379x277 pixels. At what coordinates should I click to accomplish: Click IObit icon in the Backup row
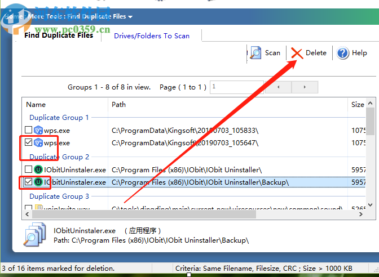pos(38,182)
